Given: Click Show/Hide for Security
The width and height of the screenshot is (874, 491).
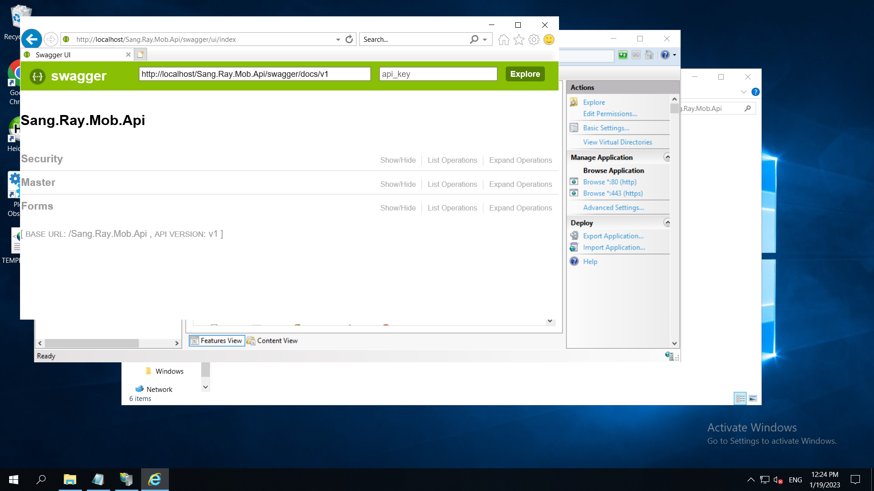Looking at the screenshot, I should point(398,160).
